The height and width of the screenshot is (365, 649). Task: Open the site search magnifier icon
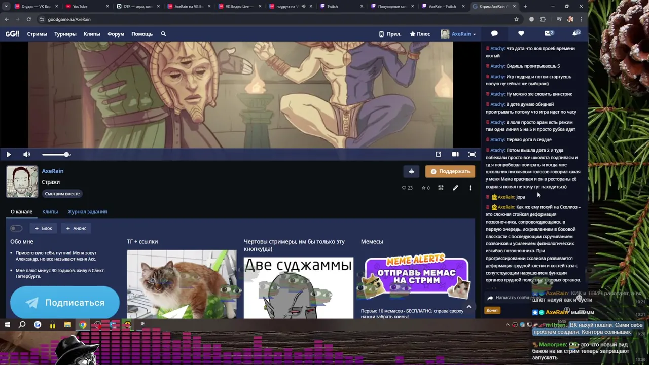click(163, 34)
